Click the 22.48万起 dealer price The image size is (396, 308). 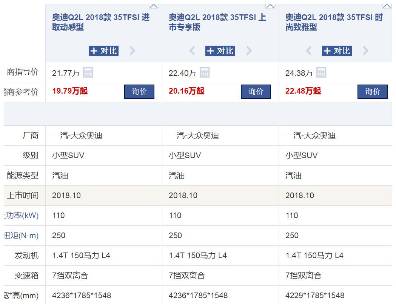tap(303, 91)
